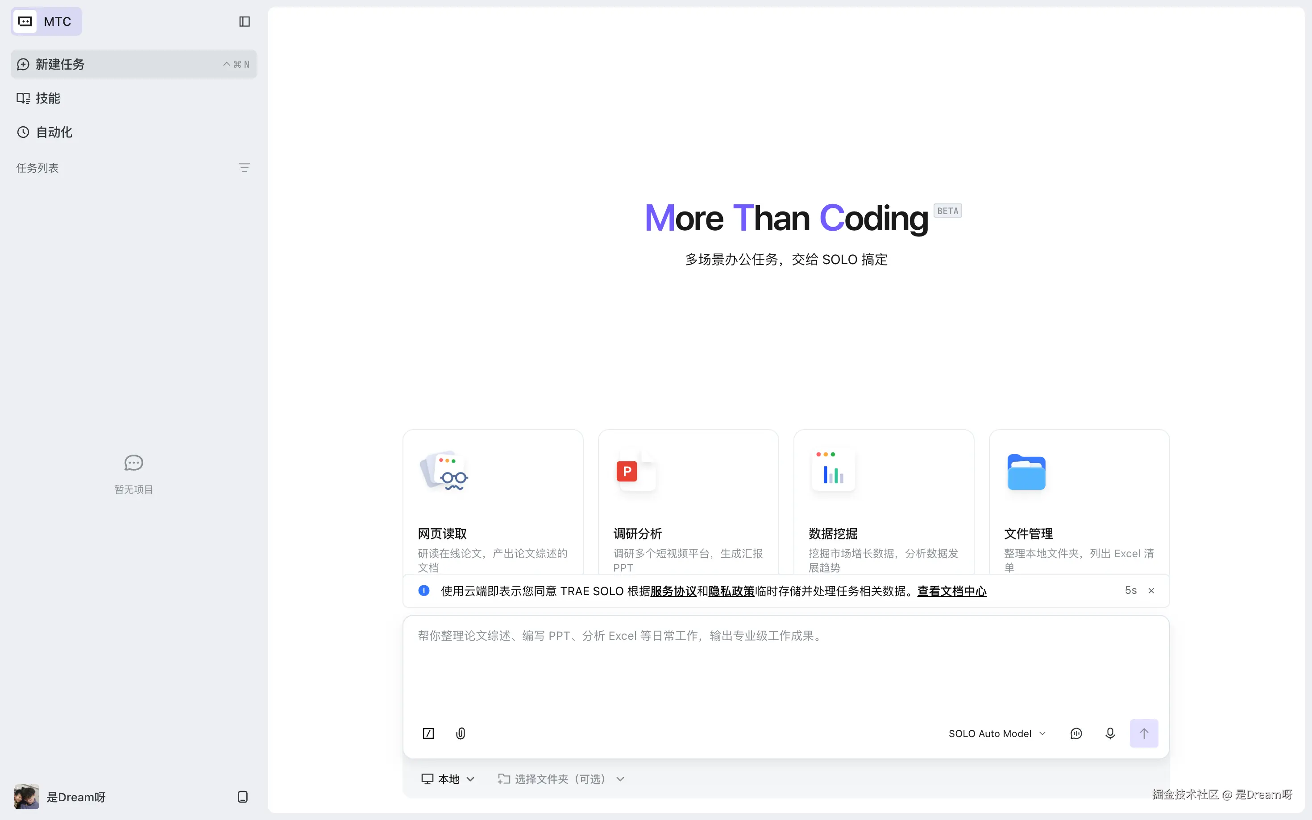1312x820 pixels.
Task: Click the paperclip attachment icon
Action: tap(461, 733)
